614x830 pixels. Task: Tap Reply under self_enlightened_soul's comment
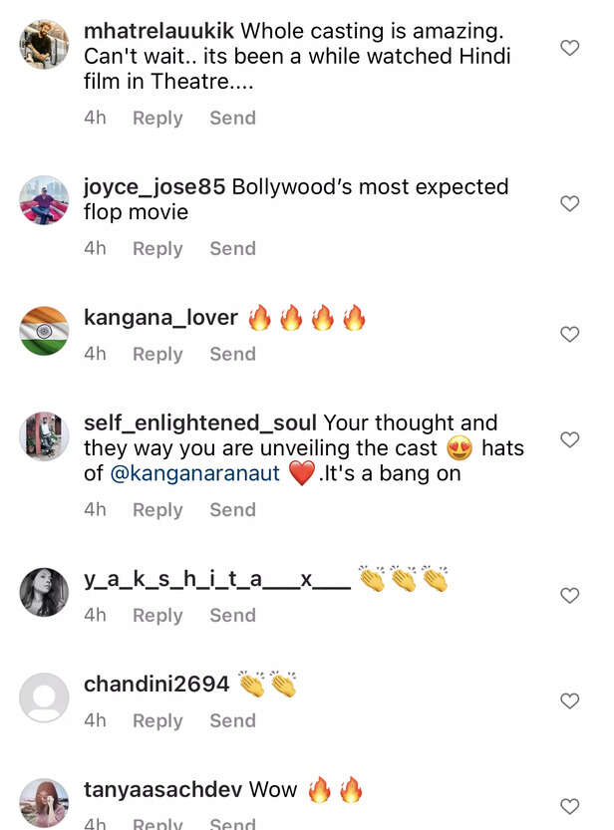[156, 509]
